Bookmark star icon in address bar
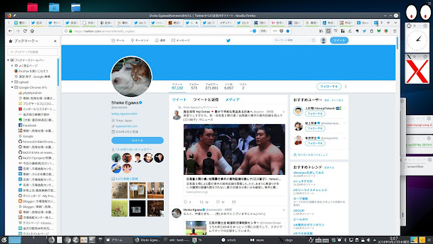This screenshot has width=433, height=244. (288, 31)
